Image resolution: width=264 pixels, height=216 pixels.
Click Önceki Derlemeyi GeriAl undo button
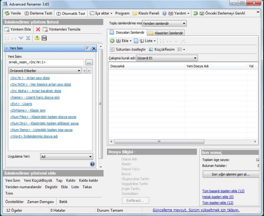coord(219,13)
